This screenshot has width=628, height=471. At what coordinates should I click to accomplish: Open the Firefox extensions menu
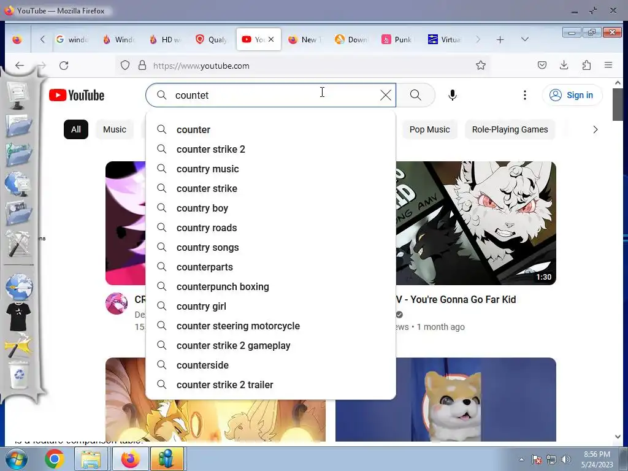point(586,65)
